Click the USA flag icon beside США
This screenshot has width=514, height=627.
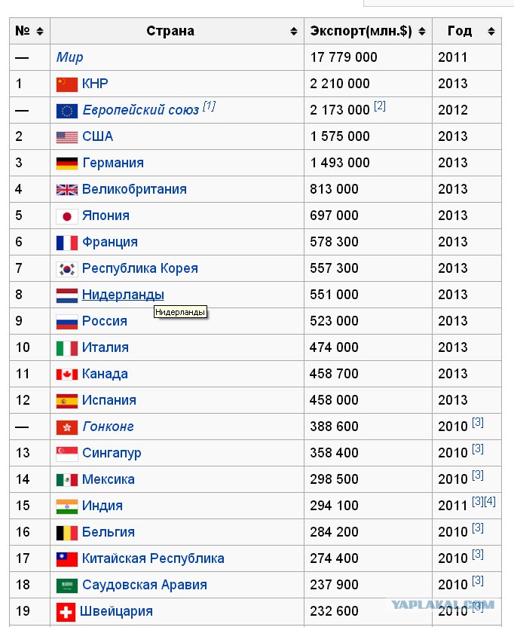click(x=67, y=137)
